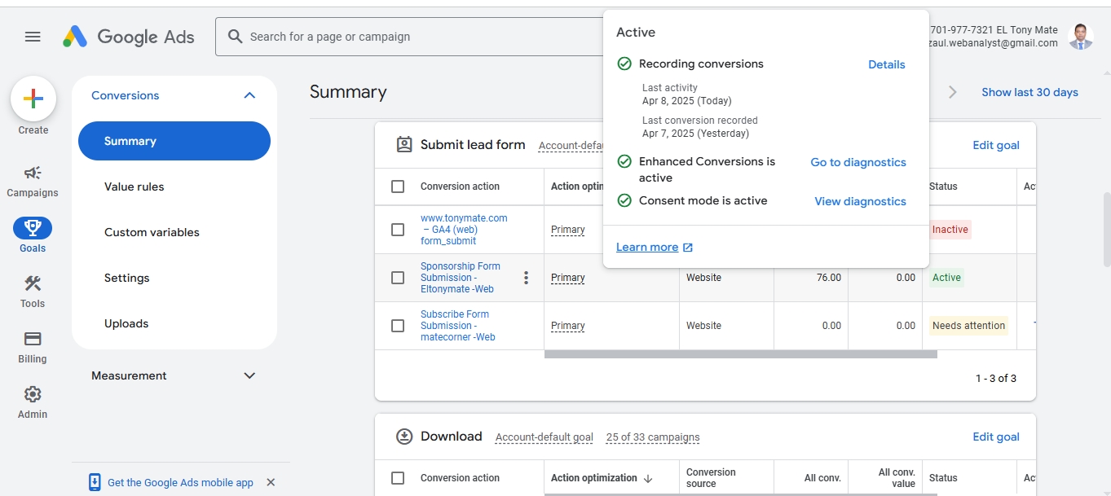Screen dimensions: 1111x496
Task: Open more options for Sponsorship Form Submission
Action: 526,278
